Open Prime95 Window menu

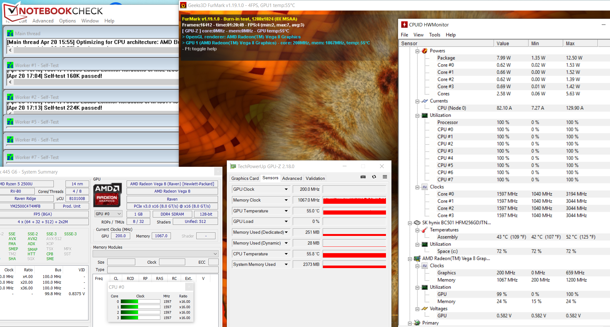tap(90, 21)
